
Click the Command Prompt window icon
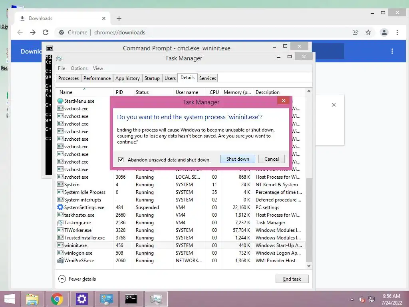[x=49, y=48]
